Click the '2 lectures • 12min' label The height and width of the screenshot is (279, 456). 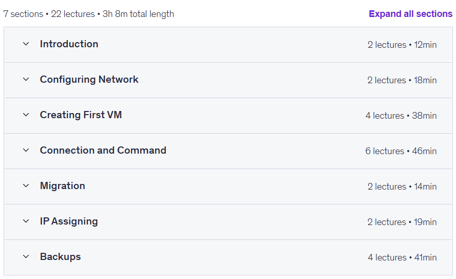[x=402, y=45]
